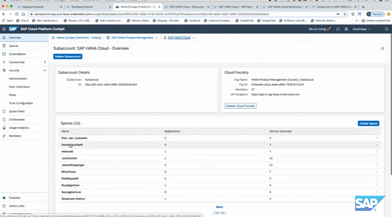Click the Useful Links icon in sidebar
Screen dimensions: 392x217
click(x=4, y=206)
